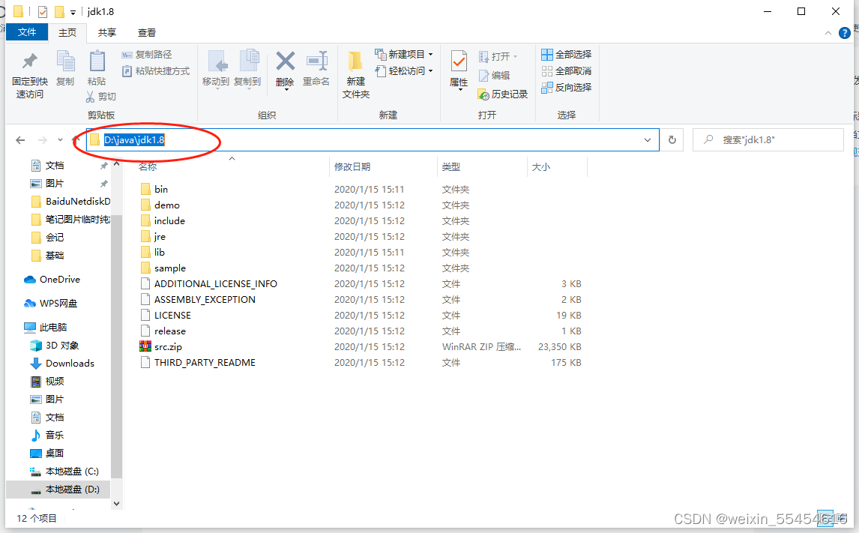
Task: Open Downloads in navigation pane
Action: pos(70,363)
